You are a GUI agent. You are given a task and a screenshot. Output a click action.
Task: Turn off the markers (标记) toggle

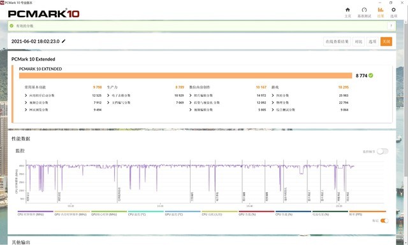pos(384,221)
